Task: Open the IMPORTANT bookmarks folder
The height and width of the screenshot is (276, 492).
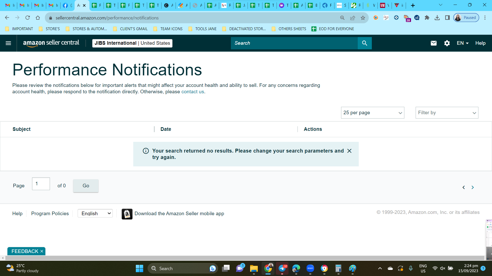Action: pyautogui.click(x=19, y=29)
